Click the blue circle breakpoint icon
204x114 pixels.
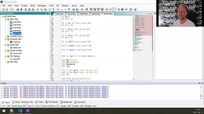coord(58,9)
